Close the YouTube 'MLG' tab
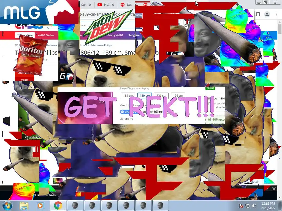The height and width of the screenshot is (211, 282). pyautogui.click(x=113, y=5)
